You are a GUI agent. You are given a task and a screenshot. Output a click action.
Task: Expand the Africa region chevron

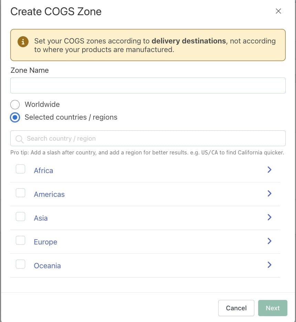click(269, 170)
